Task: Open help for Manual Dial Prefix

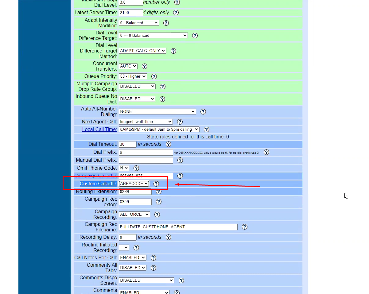Action: click(x=180, y=160)
